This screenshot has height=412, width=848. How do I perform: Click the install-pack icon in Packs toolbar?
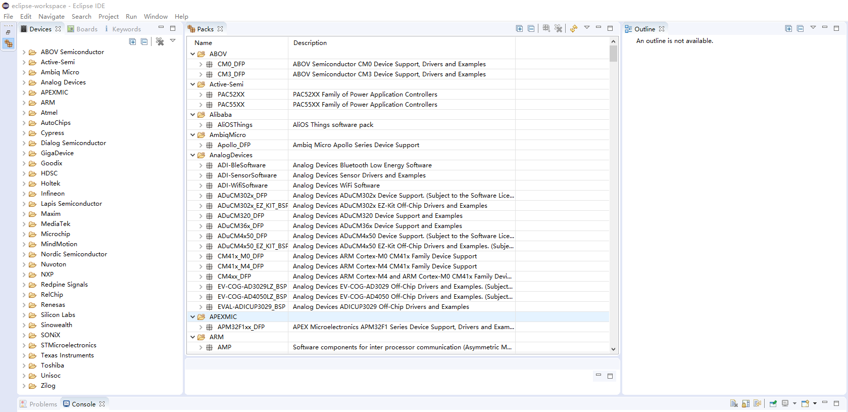coord(546,28)
